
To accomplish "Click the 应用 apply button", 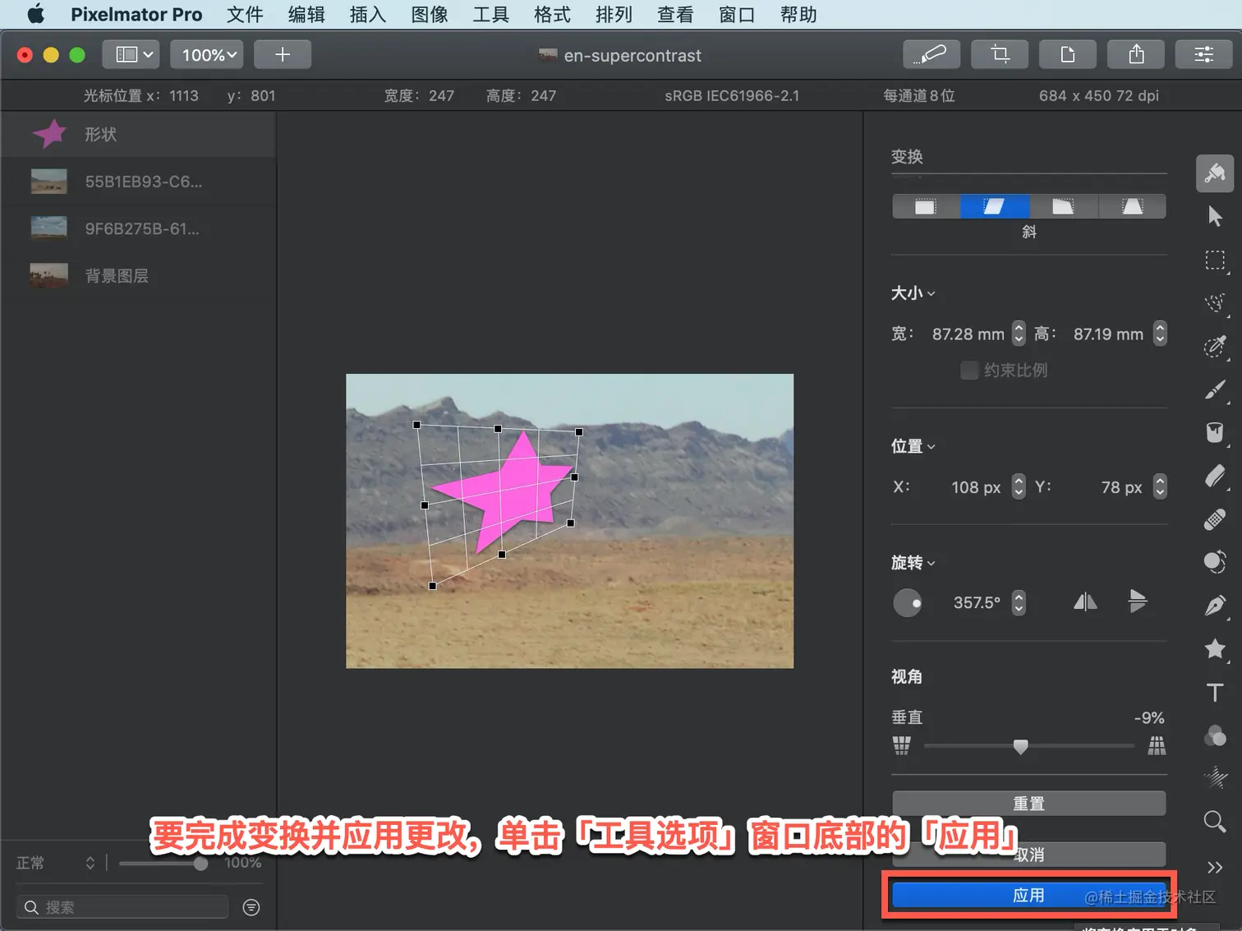I will (1029, 895).
